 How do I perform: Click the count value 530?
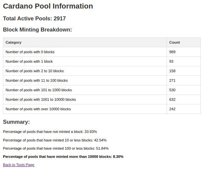(x=172, y=90)
